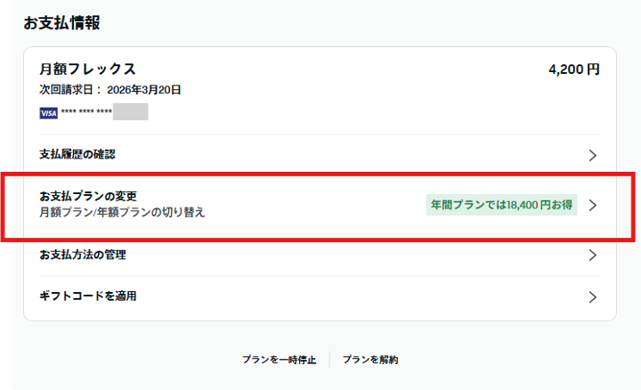Click the grey redacted card digits box
641x390 pixels.
point(130,112)
